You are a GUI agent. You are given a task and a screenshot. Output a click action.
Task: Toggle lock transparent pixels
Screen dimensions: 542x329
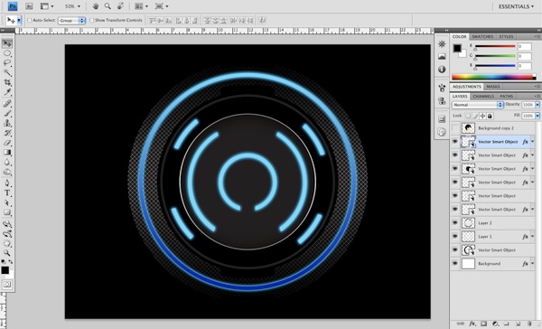(x=468, y=116)
